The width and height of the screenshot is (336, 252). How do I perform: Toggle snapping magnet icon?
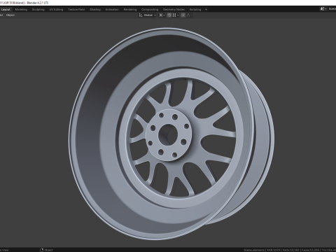point(169,15)
